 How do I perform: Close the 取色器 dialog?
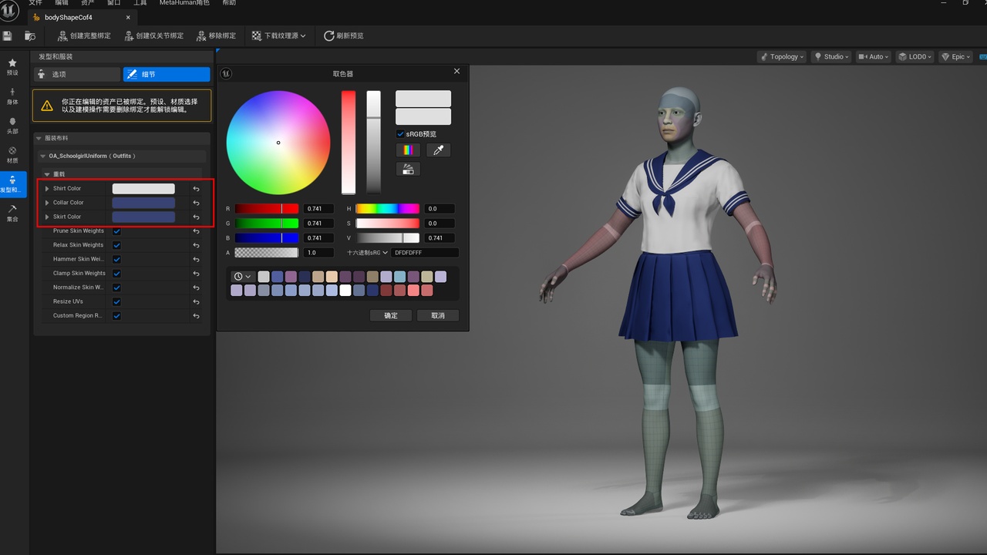(x=456, y=72)
